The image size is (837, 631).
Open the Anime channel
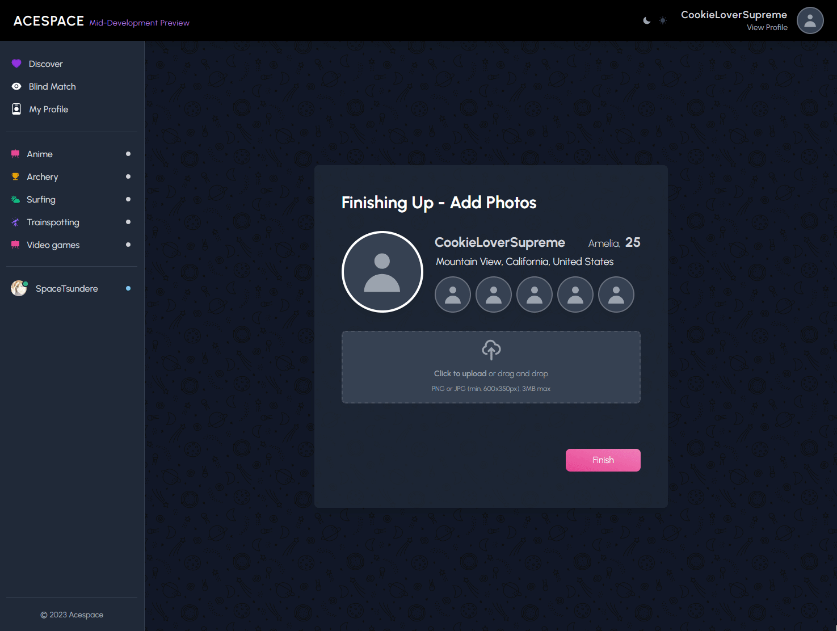[71, 154]
